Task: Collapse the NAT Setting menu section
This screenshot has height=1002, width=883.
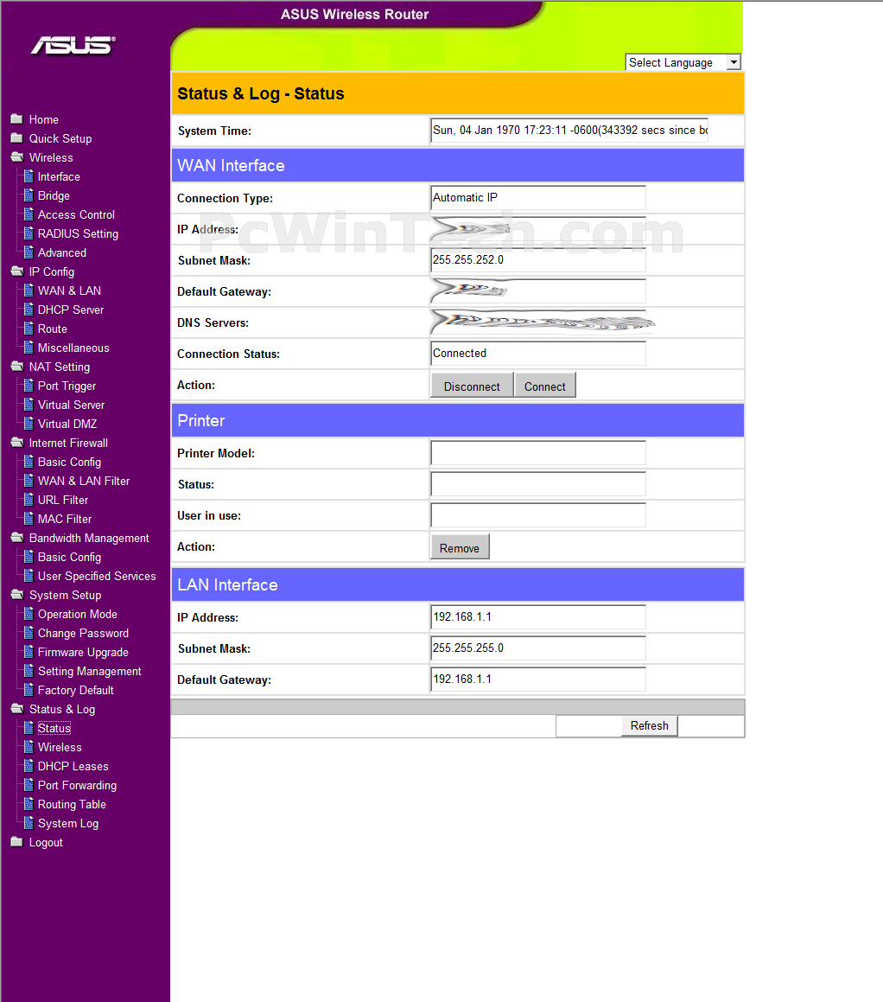Action: (x=60, y=367)
